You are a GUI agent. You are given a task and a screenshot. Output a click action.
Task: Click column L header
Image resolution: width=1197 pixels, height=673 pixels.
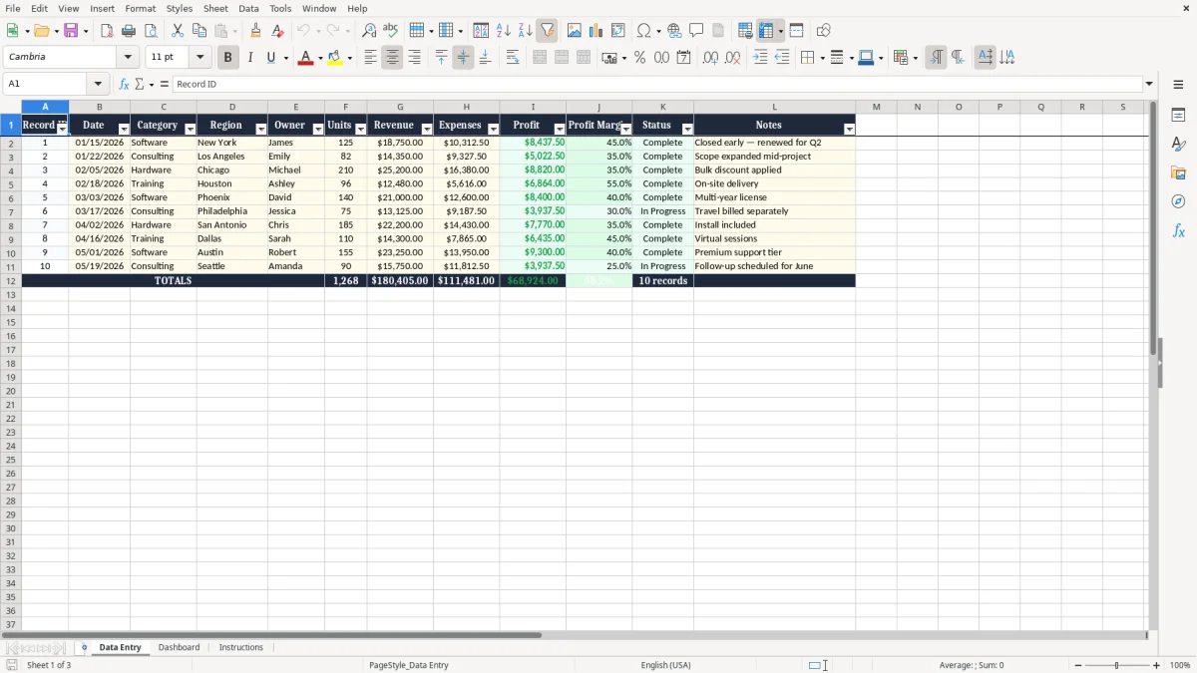(x=774, y=107)
